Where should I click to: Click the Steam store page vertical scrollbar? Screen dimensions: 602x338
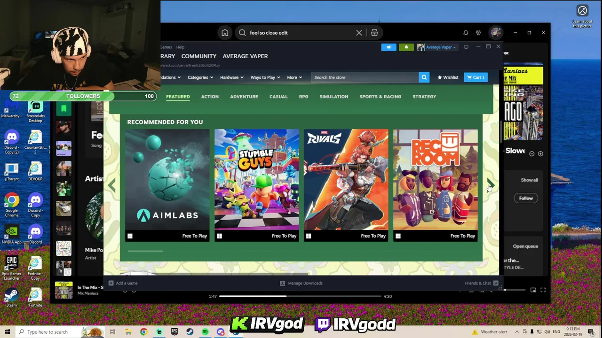500,132
